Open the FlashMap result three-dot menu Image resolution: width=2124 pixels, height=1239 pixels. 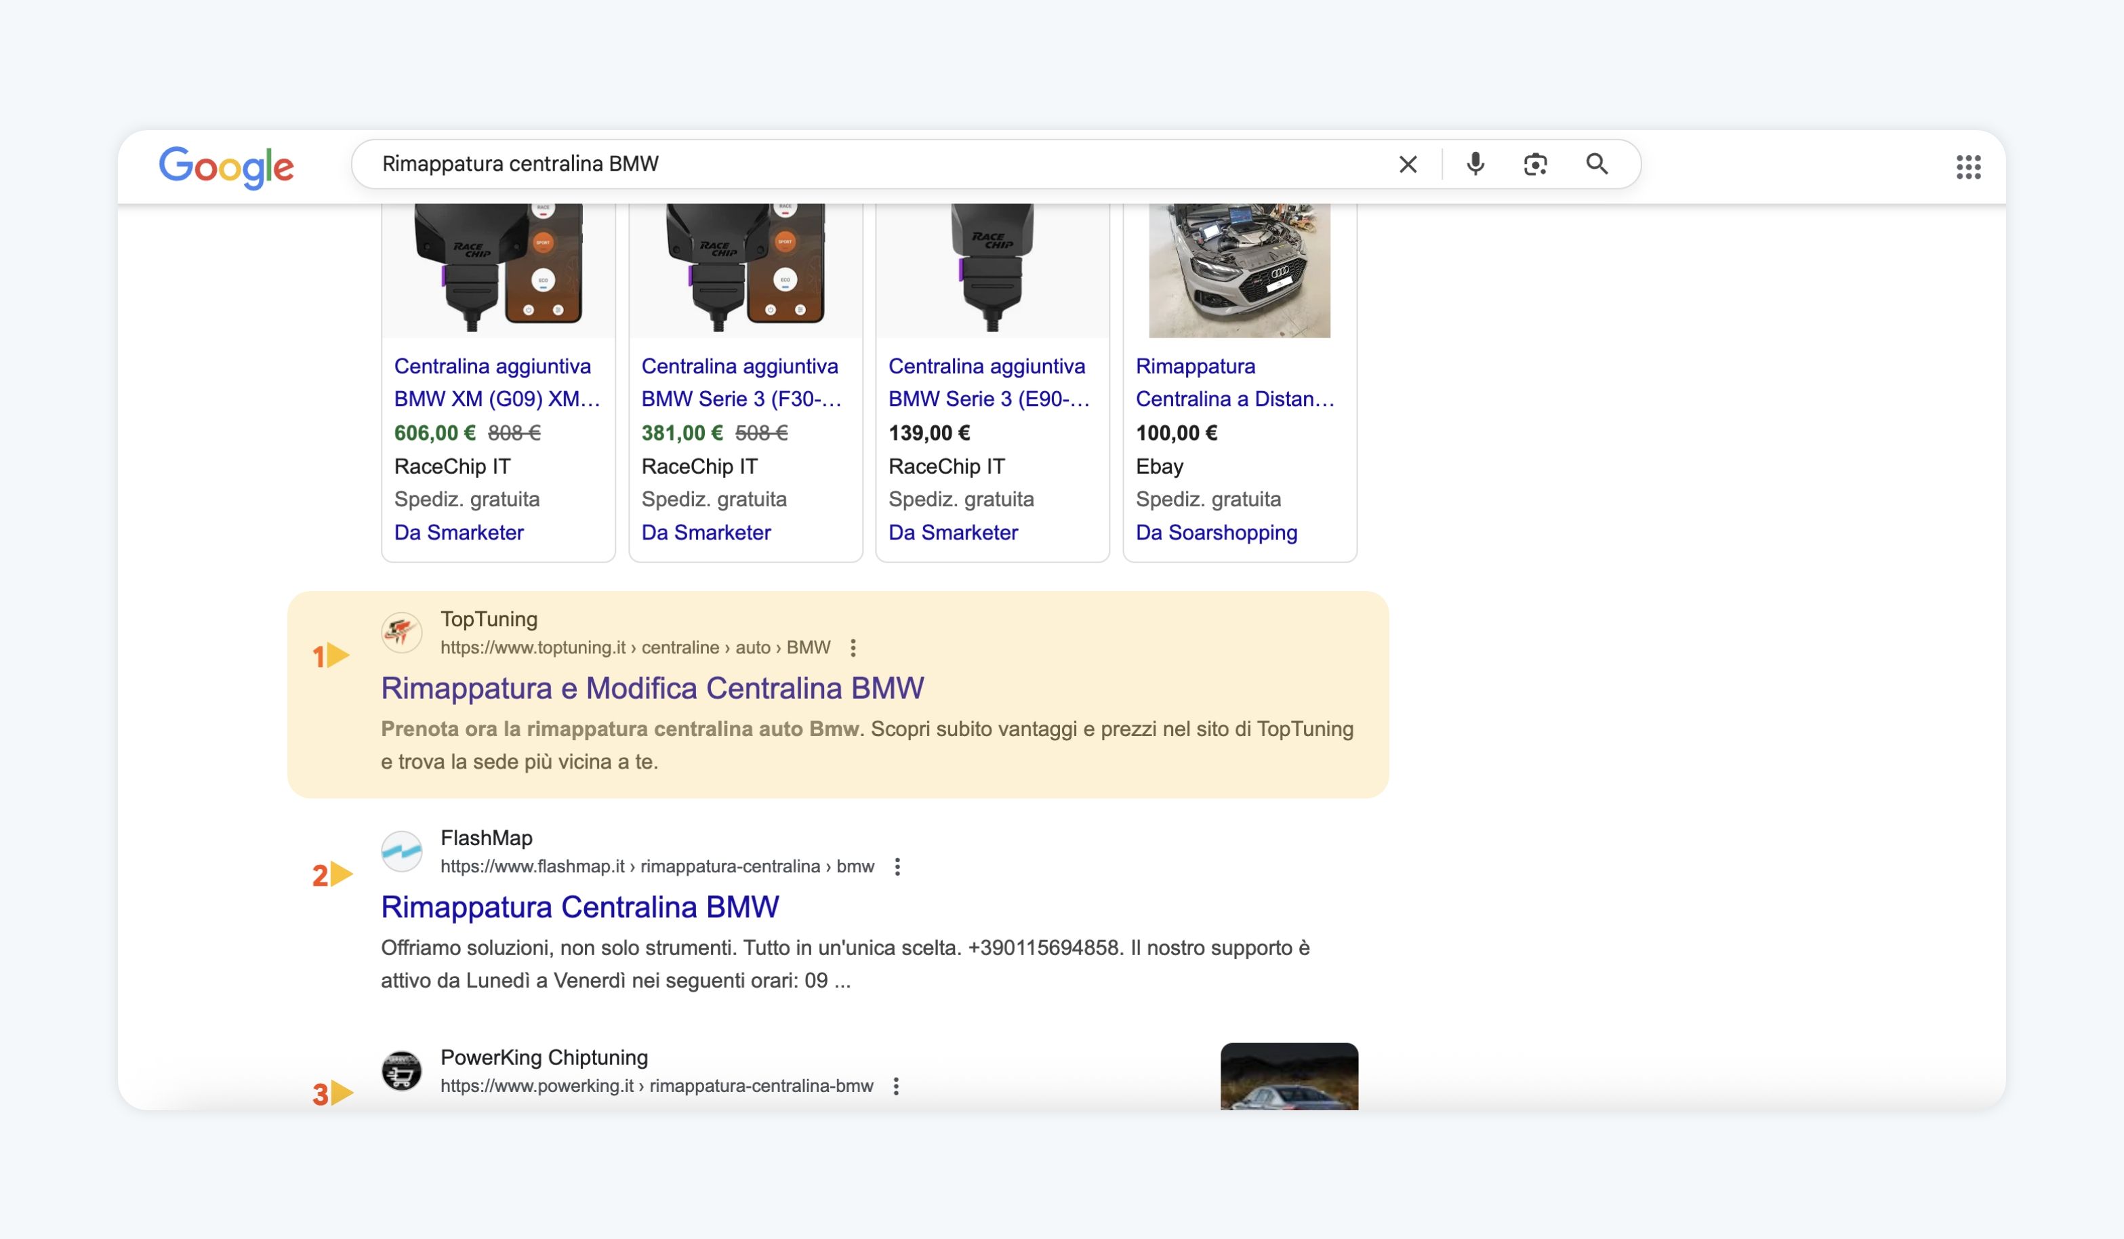(897, 866)
